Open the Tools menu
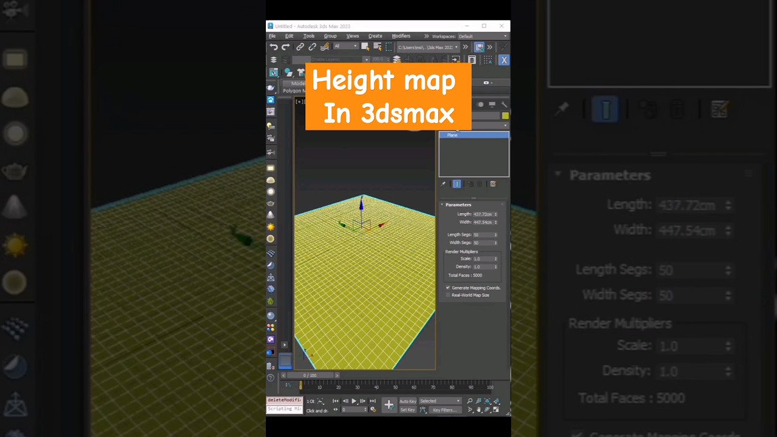This screenshot has height=437, width=777. point(309,36)
